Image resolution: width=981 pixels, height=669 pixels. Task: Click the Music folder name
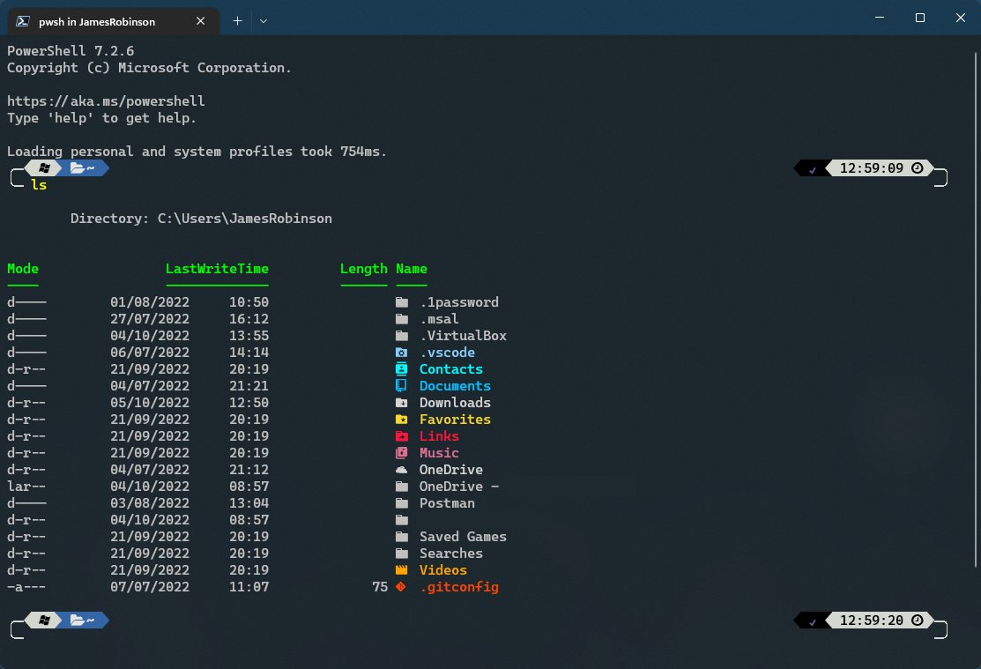(439, 453)
